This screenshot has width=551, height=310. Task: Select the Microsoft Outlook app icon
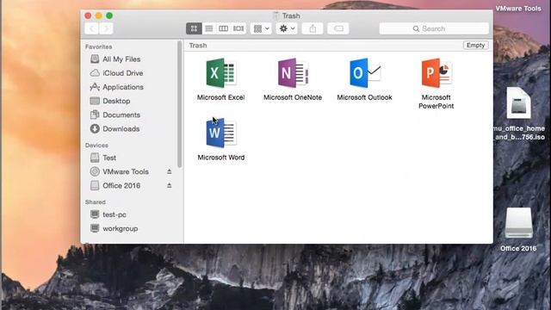tap(365, 73)
